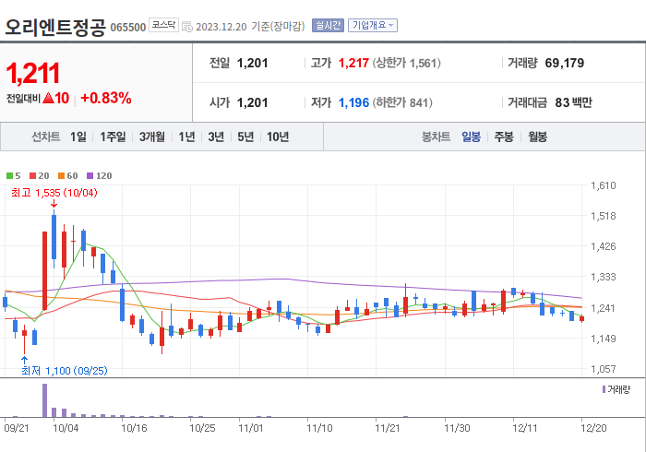Click the 거래대금 value 83 백만

[573, 102]
